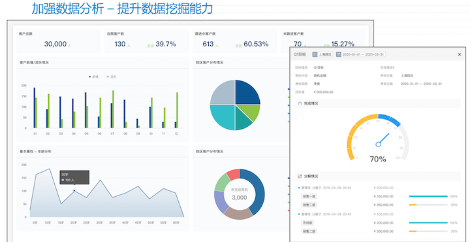The image size is (470, 242).
Task: Click the cyan slice of the pie chart
Action: pyautogui.click(x=224, y=116)
